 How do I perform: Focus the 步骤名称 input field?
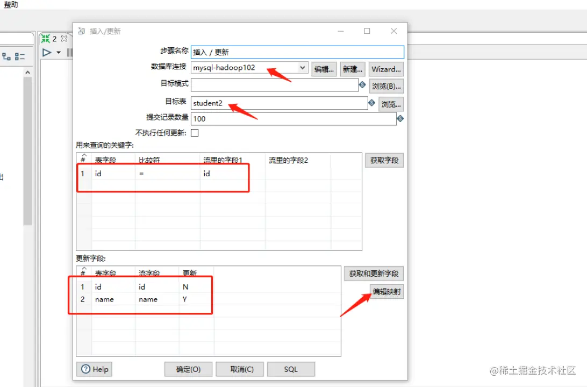click(297, 52)
